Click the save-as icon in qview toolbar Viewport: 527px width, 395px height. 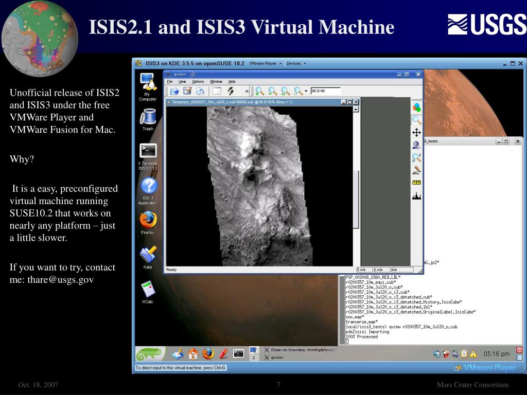click(187, 91)
